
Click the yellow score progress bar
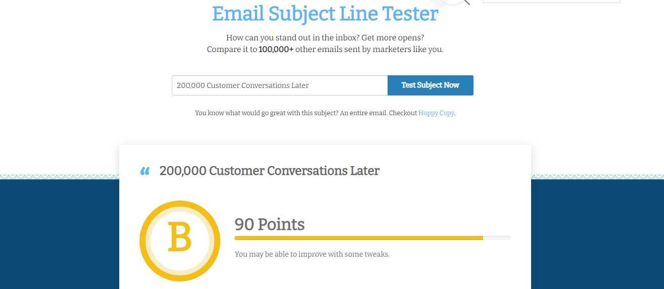(358, 238)
